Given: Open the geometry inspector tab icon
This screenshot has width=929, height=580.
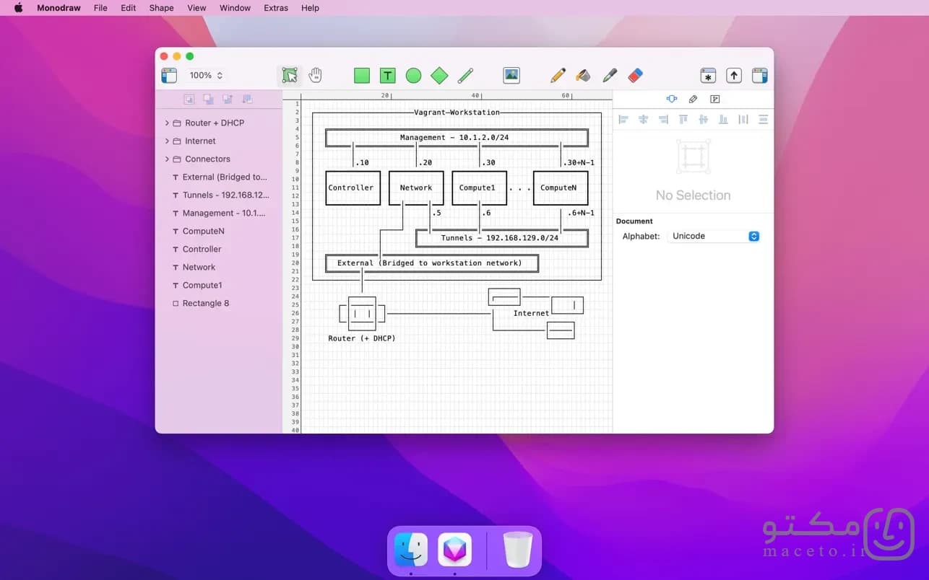Looking at the screenshot, I should pos(672,99).
